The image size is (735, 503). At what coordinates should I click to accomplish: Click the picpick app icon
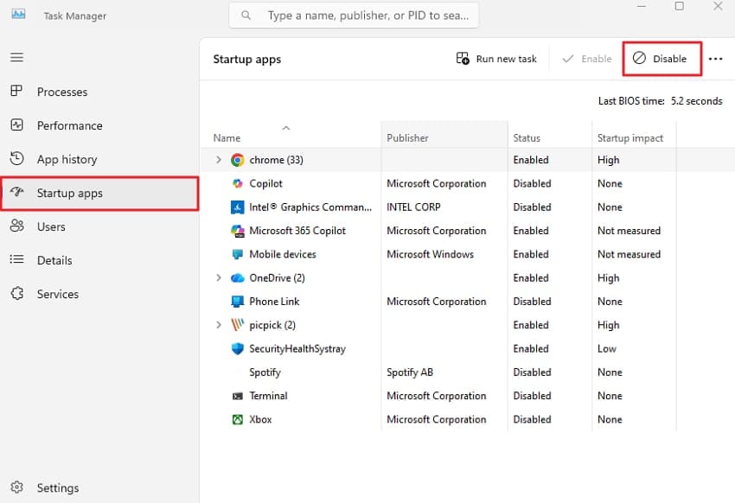pos(238,325)
